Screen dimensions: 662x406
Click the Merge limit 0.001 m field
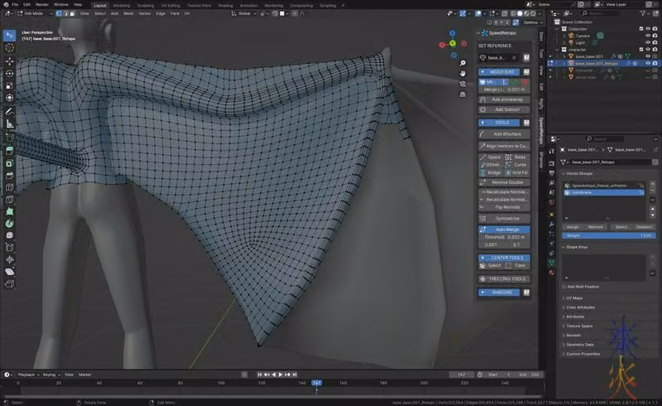(x=504, y=89)
